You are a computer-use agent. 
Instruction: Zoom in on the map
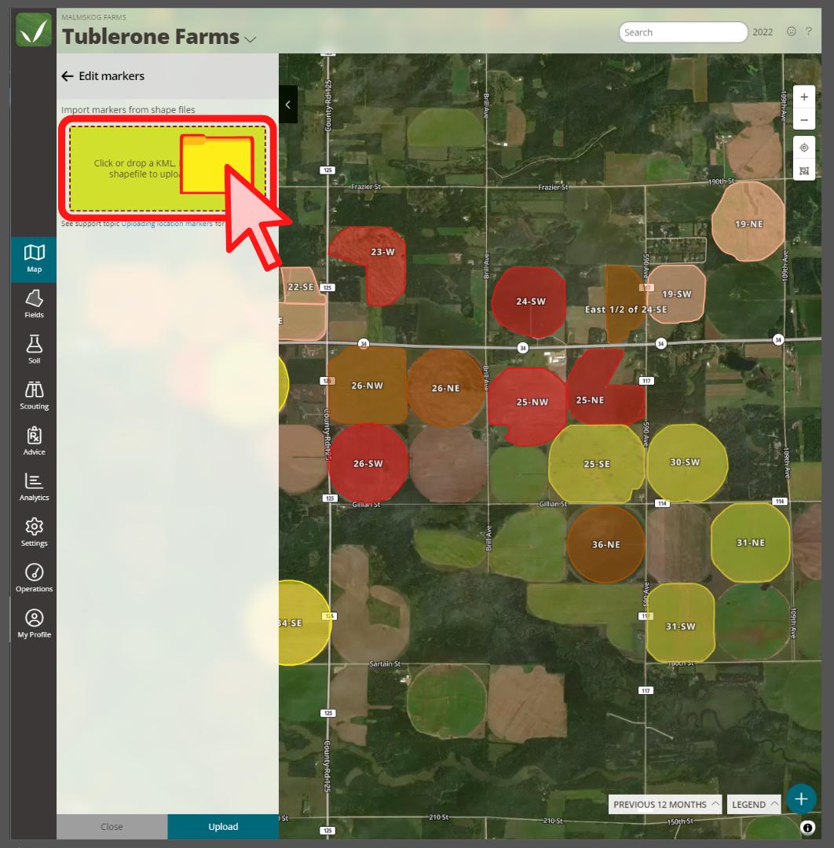(x=804, y=97)
